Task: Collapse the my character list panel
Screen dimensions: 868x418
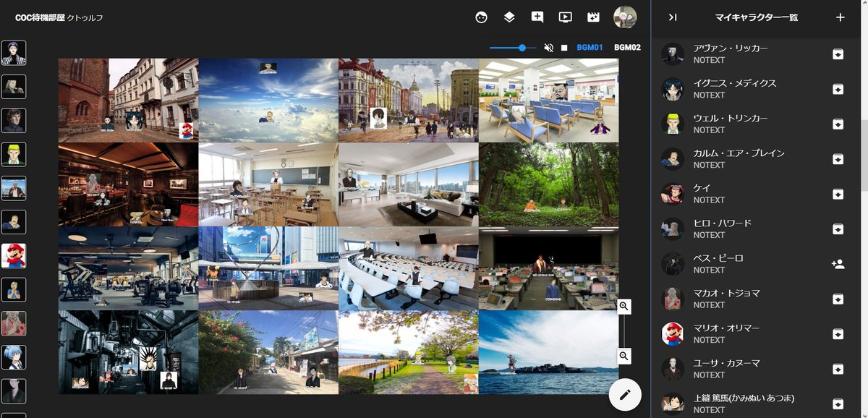Action: (673, 17)
